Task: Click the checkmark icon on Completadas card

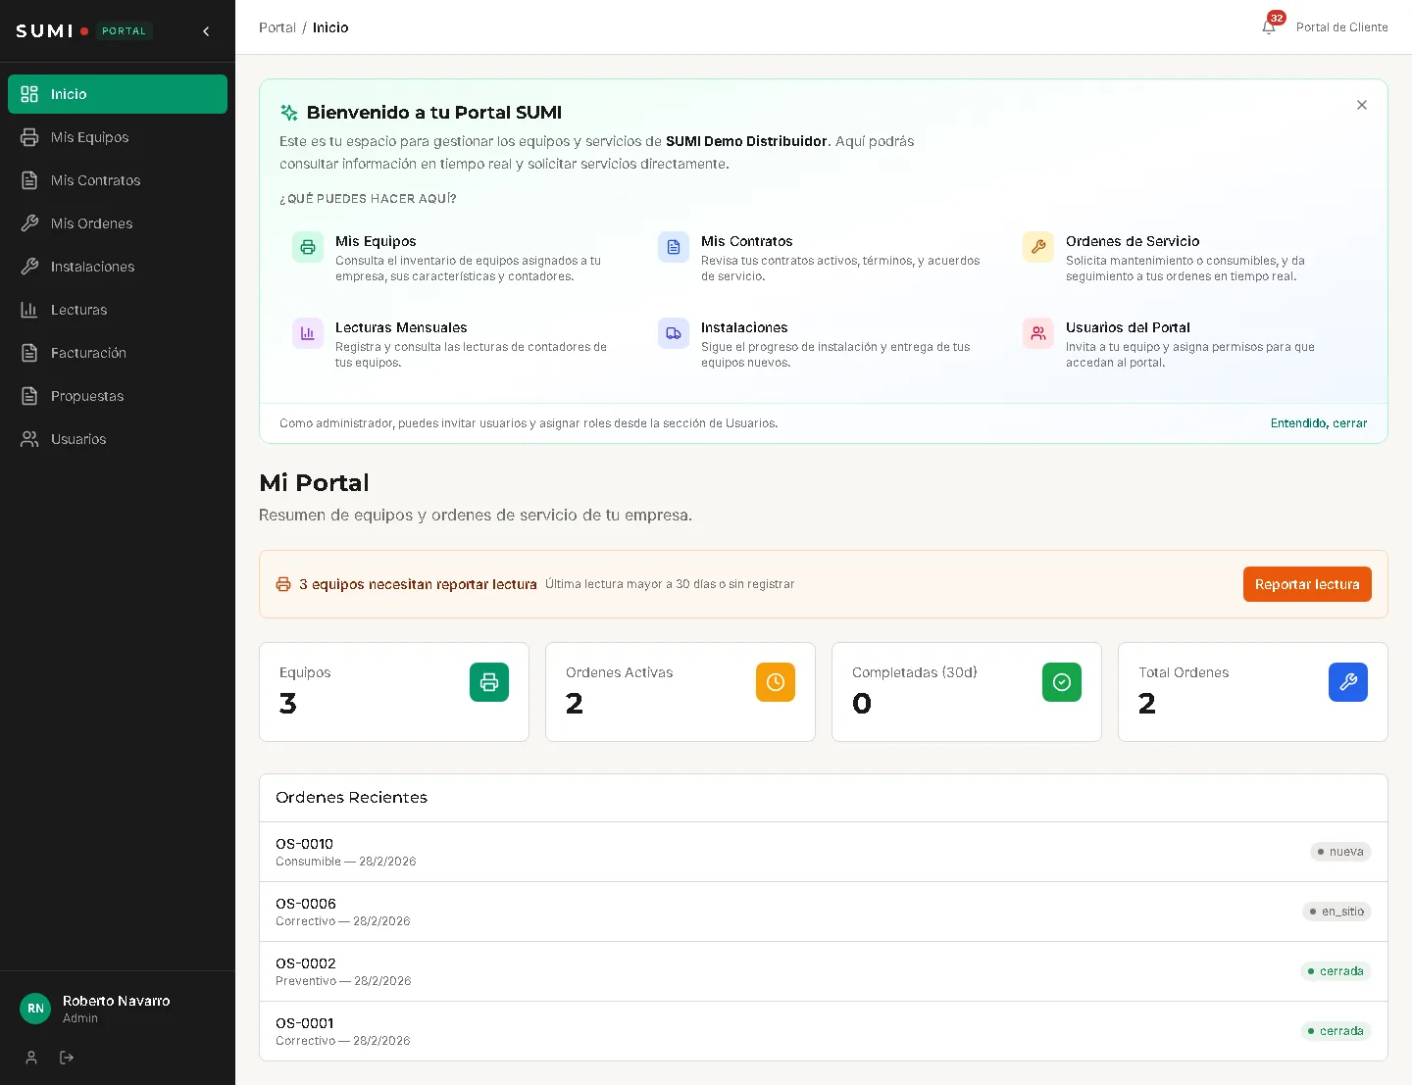Action: pyautogui.click(x=1062, y=682)
